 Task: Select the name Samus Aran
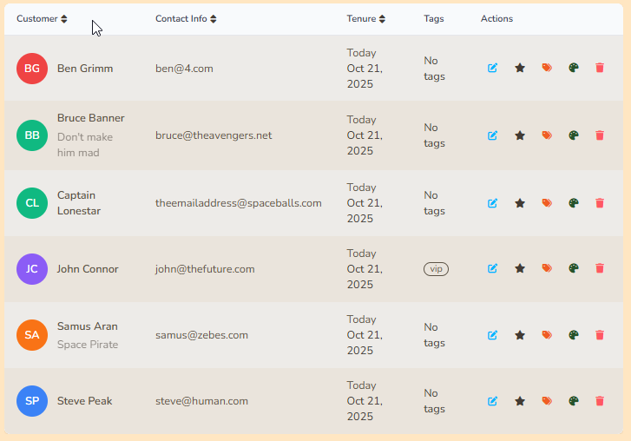click(x=88, y=326)
